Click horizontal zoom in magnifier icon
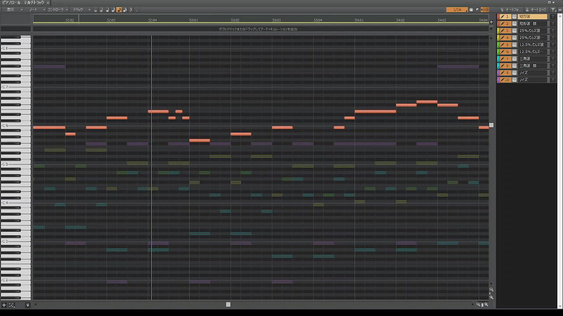The image size is (563, 316). (x=486, y=304)
